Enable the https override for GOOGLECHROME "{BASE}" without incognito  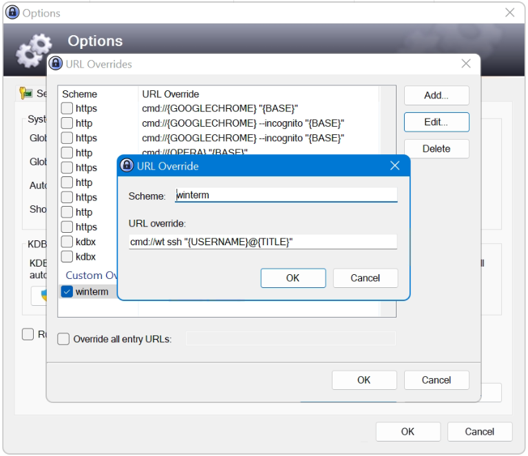point(67,109)
